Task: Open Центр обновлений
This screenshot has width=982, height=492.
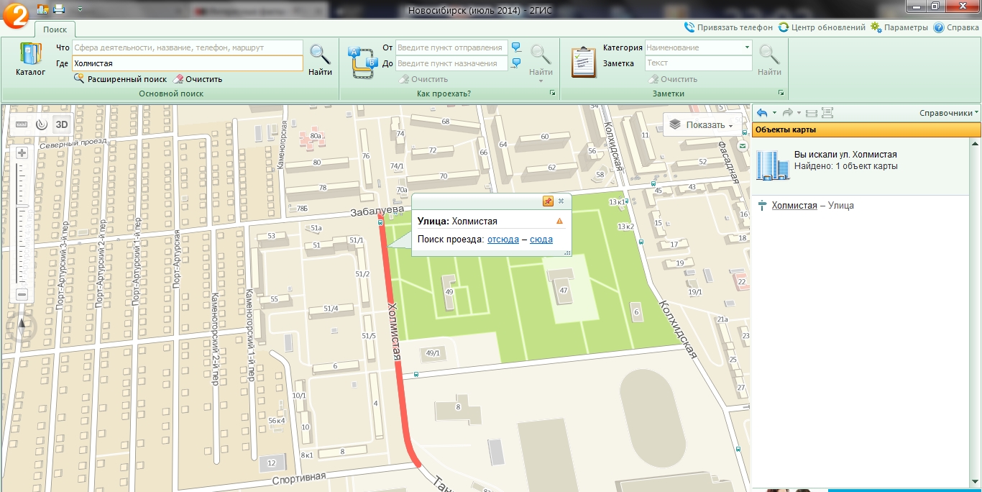Action: pos(822,27)
